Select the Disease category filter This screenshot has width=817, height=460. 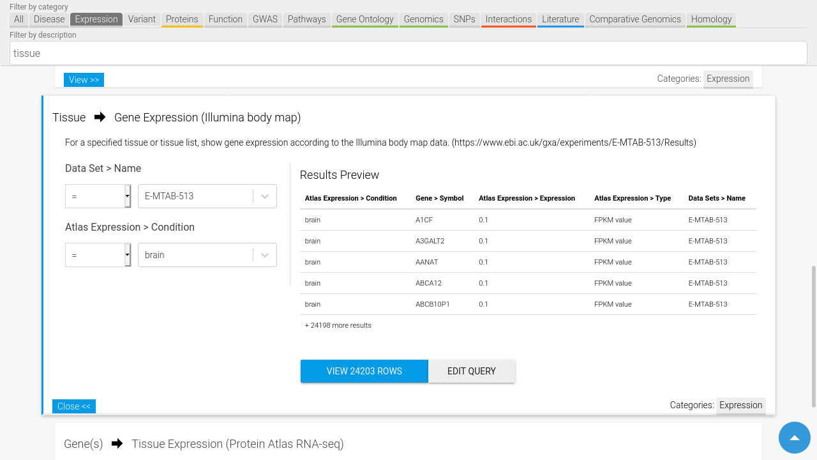click(x=49, y=19)
